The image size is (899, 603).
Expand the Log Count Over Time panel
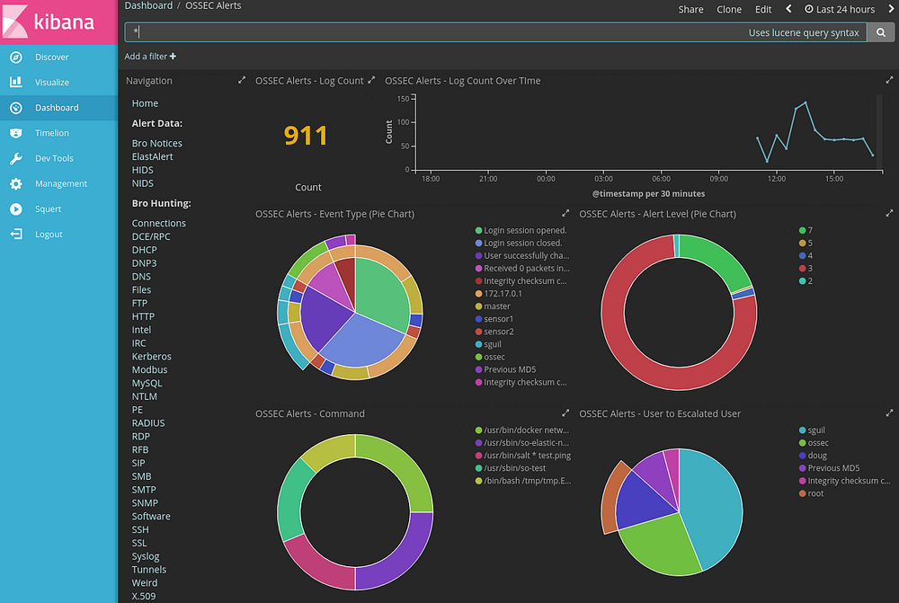click(889, 80)
